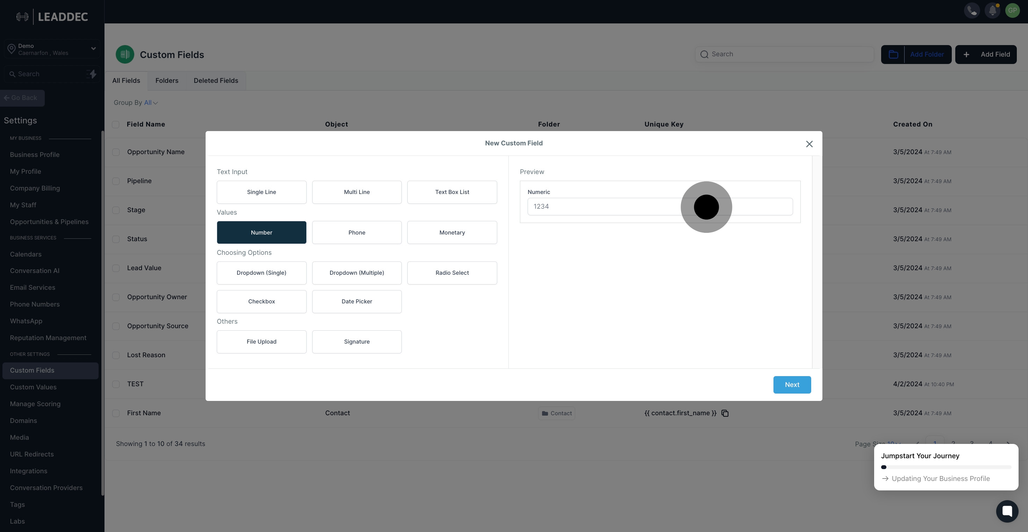Click the Add Folder button label

click(927, 55)
